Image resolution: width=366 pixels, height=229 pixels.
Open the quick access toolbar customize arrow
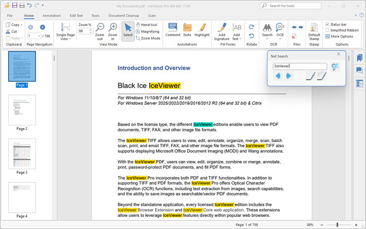click(43, 5)
